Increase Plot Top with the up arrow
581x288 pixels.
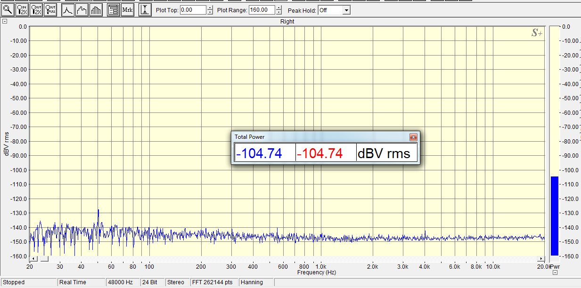tap(210, 8)
